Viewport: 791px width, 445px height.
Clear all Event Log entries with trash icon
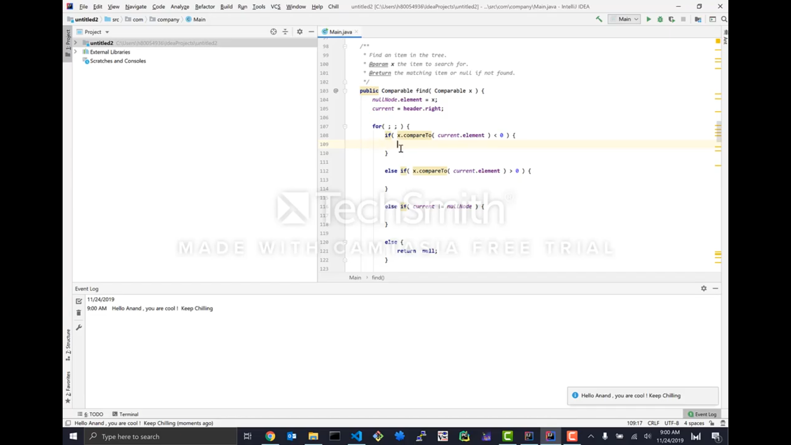79,313
